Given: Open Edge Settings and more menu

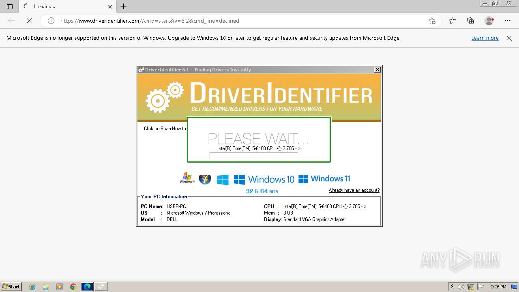Looking at the screenshot, I should [x=508, y=21].
